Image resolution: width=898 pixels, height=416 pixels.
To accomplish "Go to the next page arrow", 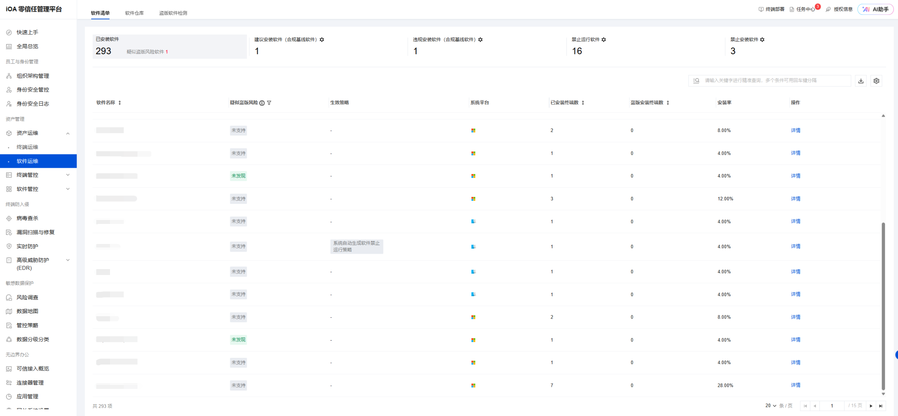I will coord(871,406).
